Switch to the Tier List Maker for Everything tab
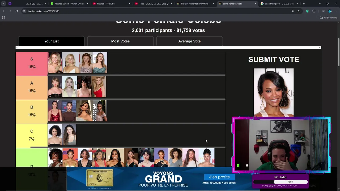340x191 pixels. point(195,4)
